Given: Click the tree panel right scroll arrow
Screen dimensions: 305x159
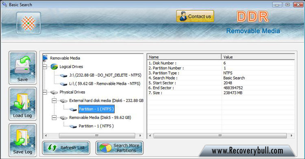Looking at the screenshot, I should (x=140, y=135).
